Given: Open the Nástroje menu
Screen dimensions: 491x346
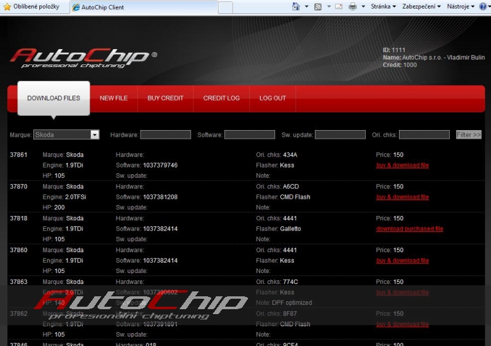Looking at the screenshot, I should click(x=460, y=6).
